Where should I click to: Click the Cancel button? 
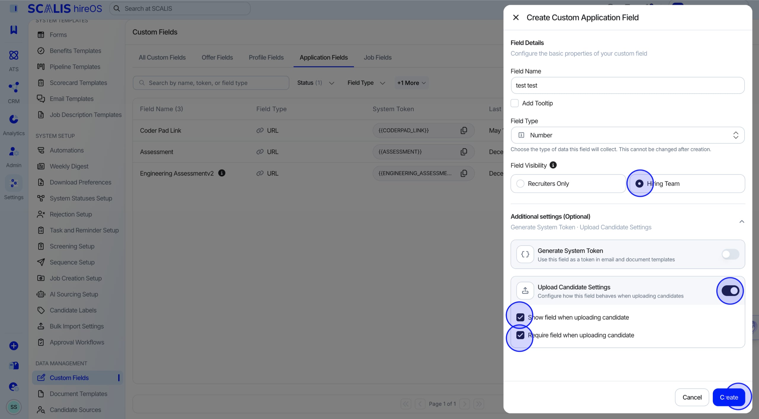[x=692, y=397]
